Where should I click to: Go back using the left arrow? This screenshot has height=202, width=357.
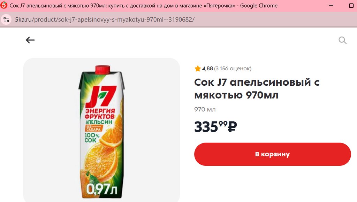(x=30, y=40)
